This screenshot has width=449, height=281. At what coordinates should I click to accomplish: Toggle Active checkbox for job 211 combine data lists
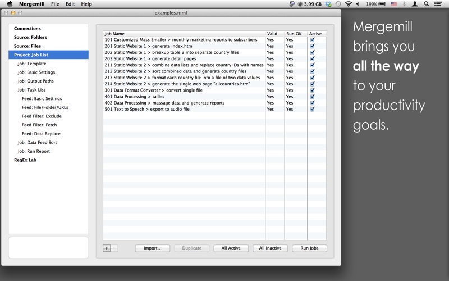click(312, 65)
